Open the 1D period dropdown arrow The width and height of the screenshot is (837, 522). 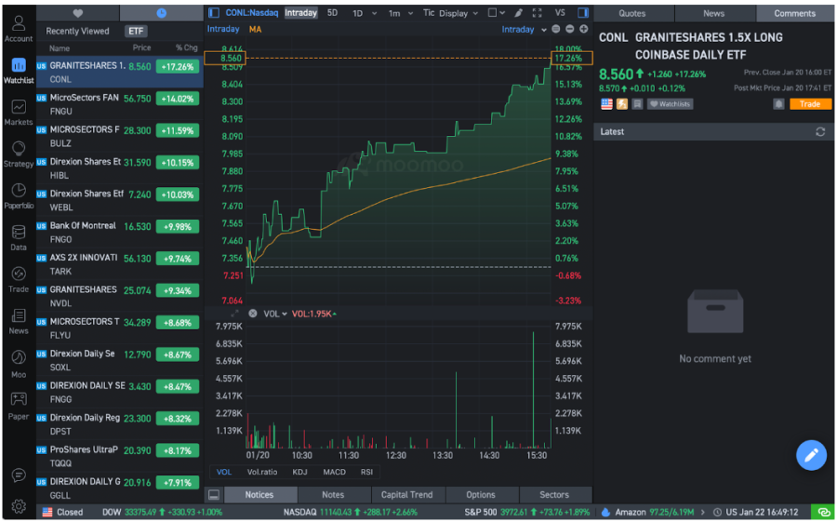tap(374, 13)
